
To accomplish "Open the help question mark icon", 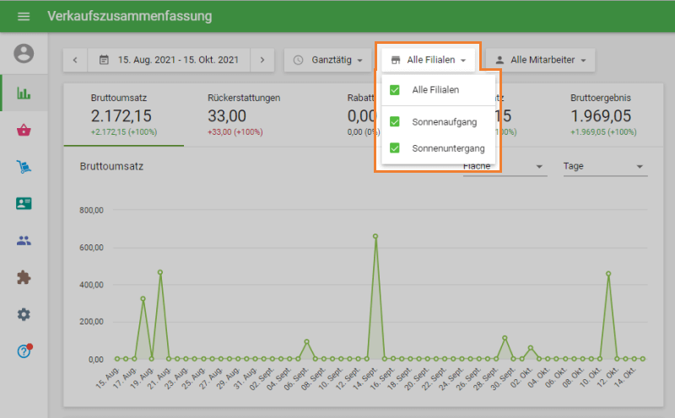I will click(24, 351).
